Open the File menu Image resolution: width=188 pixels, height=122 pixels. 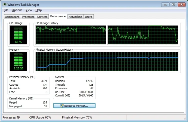tap(6, 10)
